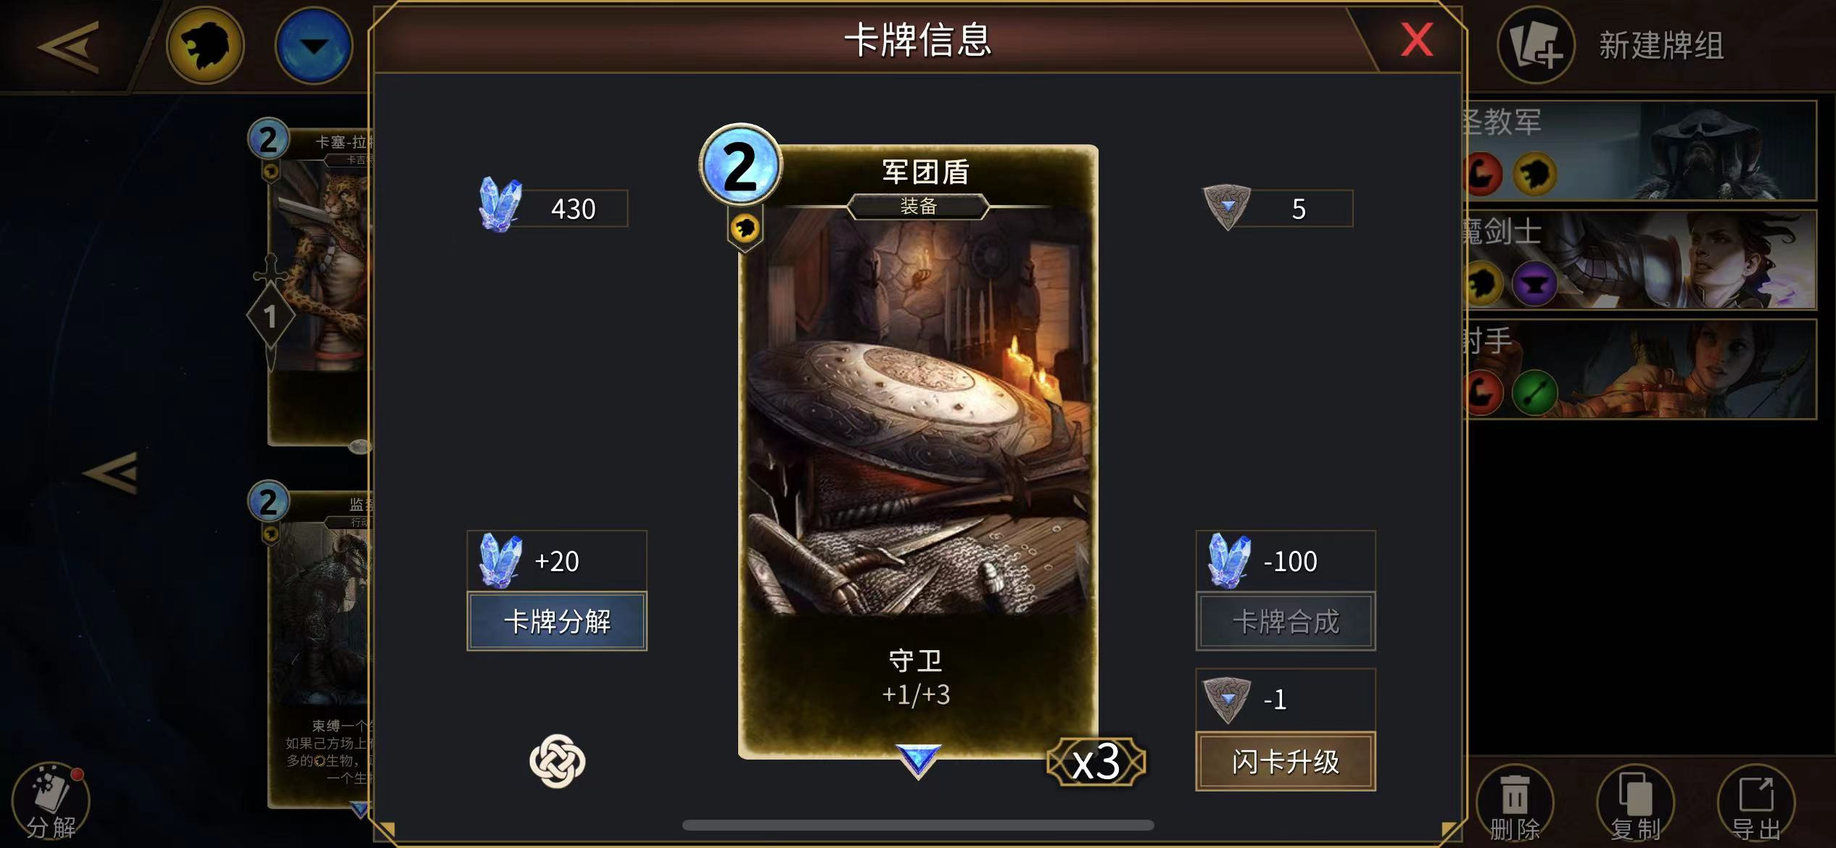Open the 圣教军 deck entry
1836x848 pixels.
(1640, 151)
